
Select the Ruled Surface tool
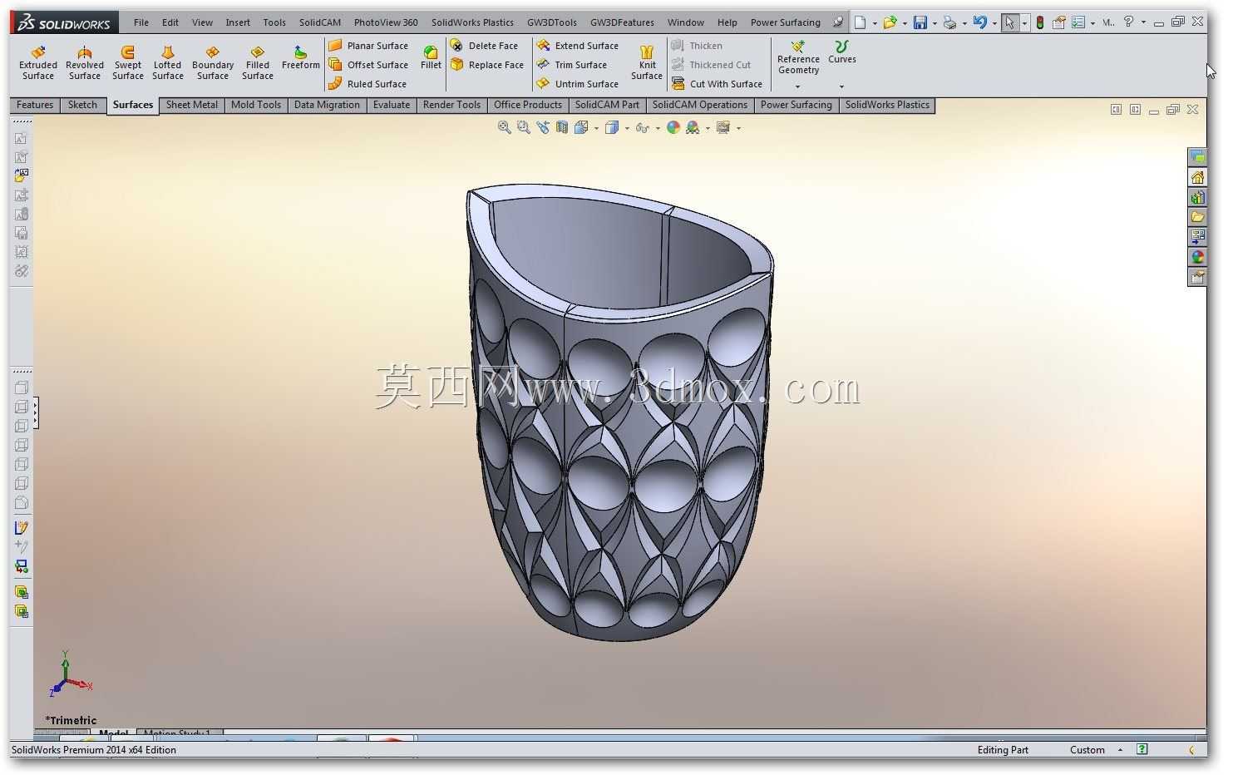(367, 84)
